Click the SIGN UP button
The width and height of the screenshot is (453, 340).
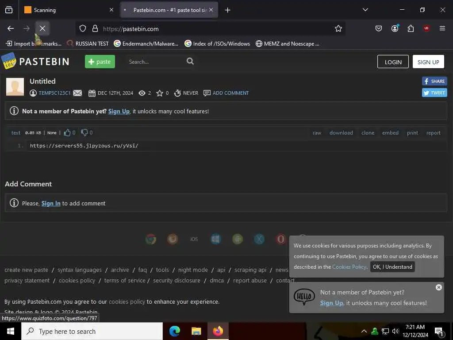pyautogui.click(x=428, y=62)
